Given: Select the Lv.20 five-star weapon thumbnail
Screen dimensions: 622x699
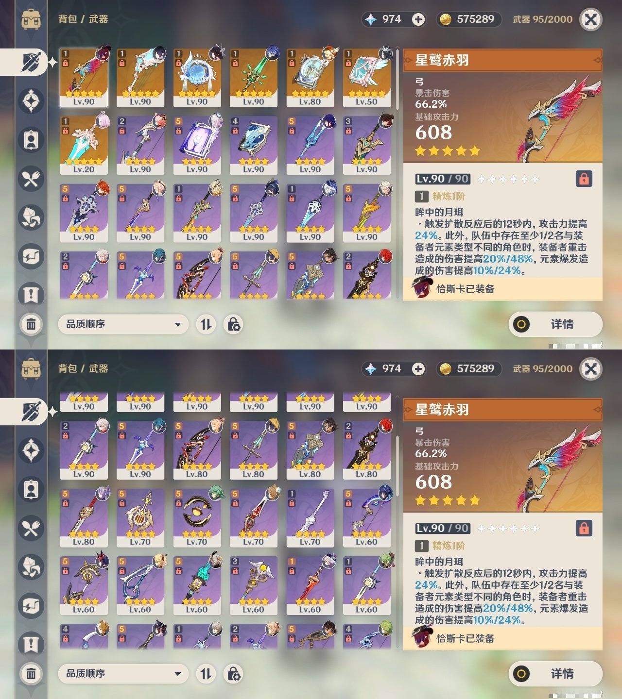Looking at the screenshot, I should coord(84,145).
